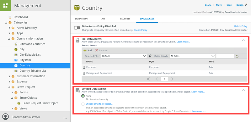Sort by the TYPE column header

211,62
